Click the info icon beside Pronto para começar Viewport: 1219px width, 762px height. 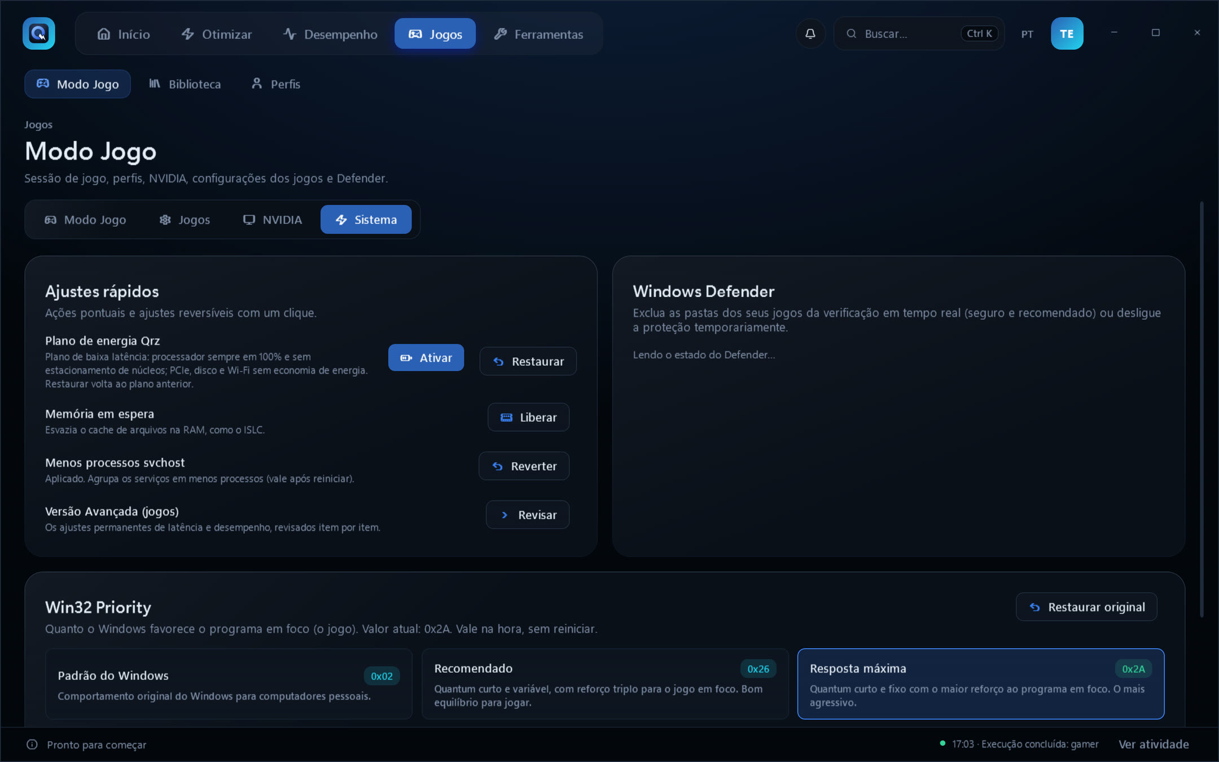tap(32, 745)
